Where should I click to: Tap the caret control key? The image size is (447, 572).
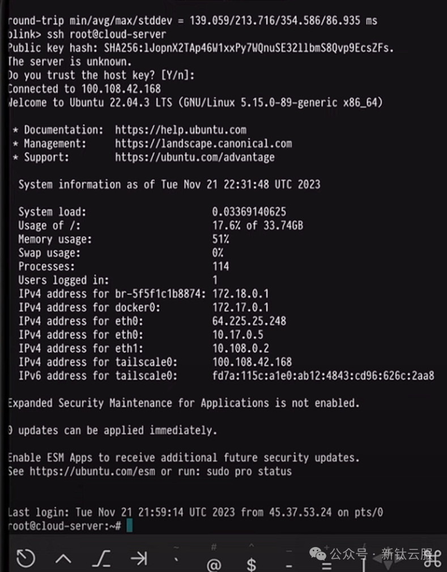63,558
